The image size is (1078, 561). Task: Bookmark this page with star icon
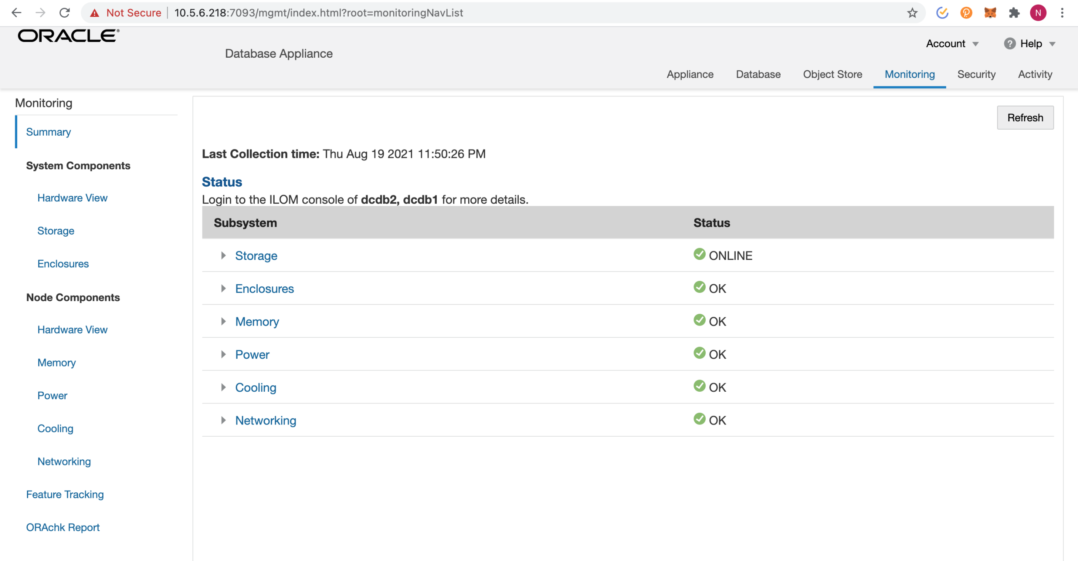coord(912,13)
